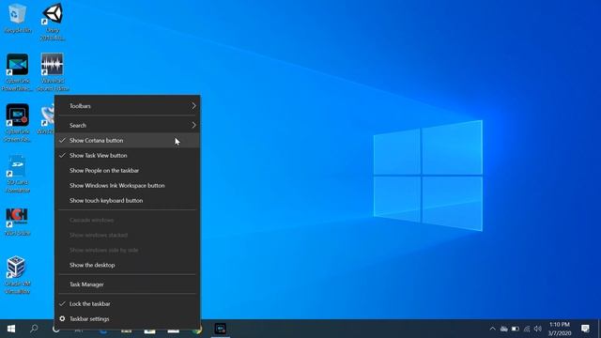This screenshot has width=601, height=338.
Task: Expand the Toolbars submenu
Action: tap(128, 106)
